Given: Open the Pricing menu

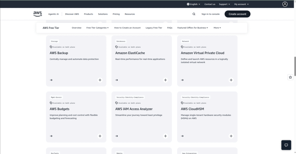Looking at the screenshot, I should pyautogui.click(x=116, y=14).
